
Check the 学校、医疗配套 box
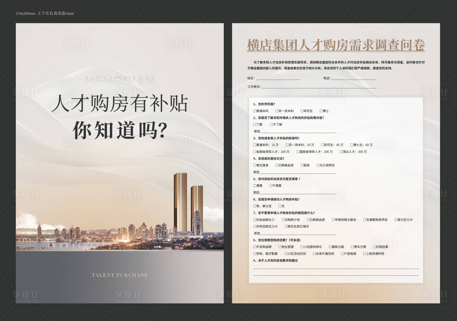[255, 254]
